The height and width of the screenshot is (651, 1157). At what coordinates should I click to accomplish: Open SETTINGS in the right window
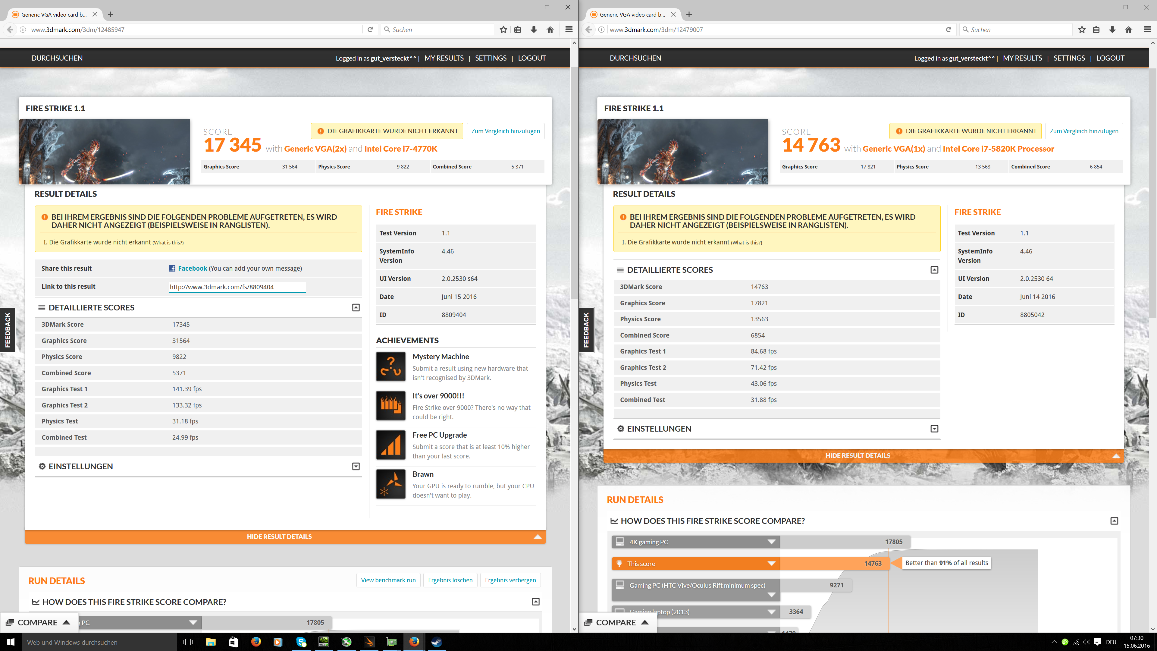point(1069,58)
